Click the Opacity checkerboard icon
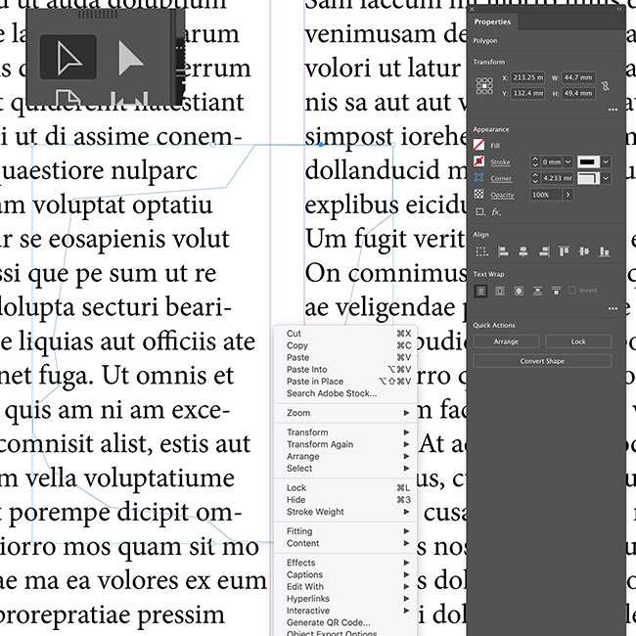Image resolution: width=636 pixels, height=636 pixels. pos(479,195)
